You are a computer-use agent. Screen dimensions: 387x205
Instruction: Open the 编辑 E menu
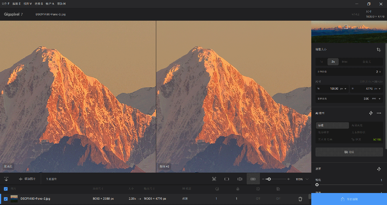pos(16,4)
